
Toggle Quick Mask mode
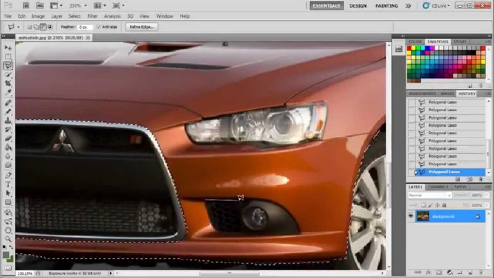click(x=8, y=267)
